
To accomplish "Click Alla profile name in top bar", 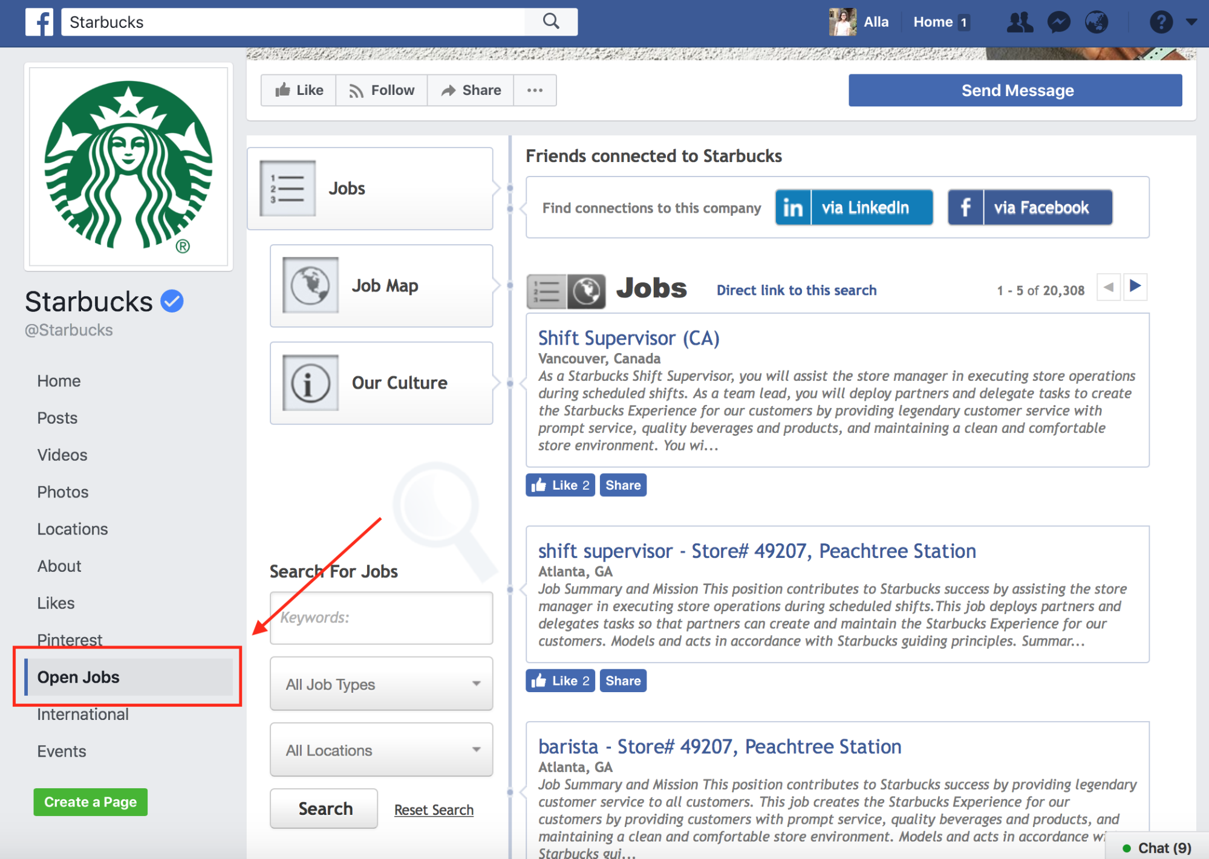I will tap(876, 22).
